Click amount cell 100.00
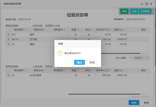 [119, 35]
